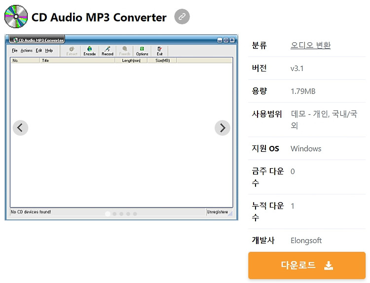Show the next screenshot with right arrow
This screenshot has height=283, width=370.
coord(222,128)
